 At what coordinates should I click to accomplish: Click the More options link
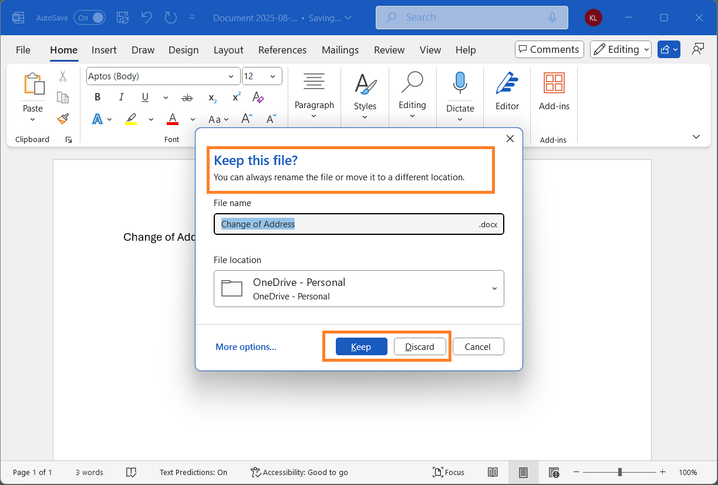click(x=245, y=346)
